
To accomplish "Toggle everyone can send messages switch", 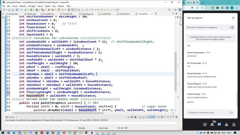I will click(231, 27).
